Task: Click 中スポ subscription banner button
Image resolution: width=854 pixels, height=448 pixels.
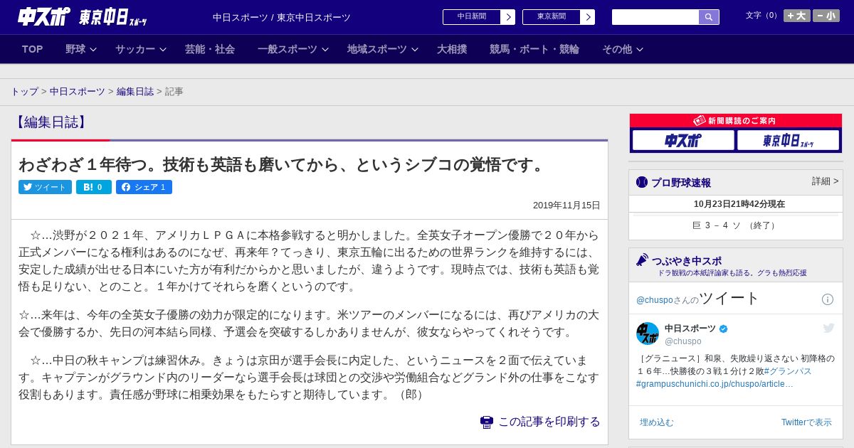Action: click(x=683, y=140)
